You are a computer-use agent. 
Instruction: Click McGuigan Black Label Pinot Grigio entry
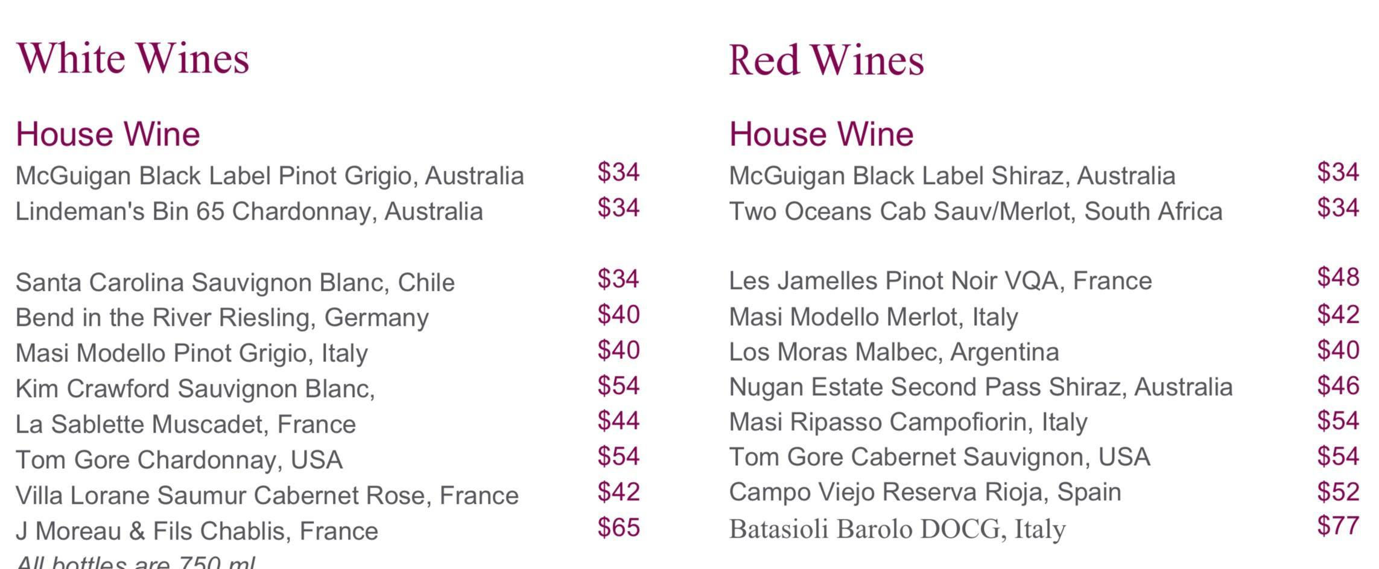(270, 176)
